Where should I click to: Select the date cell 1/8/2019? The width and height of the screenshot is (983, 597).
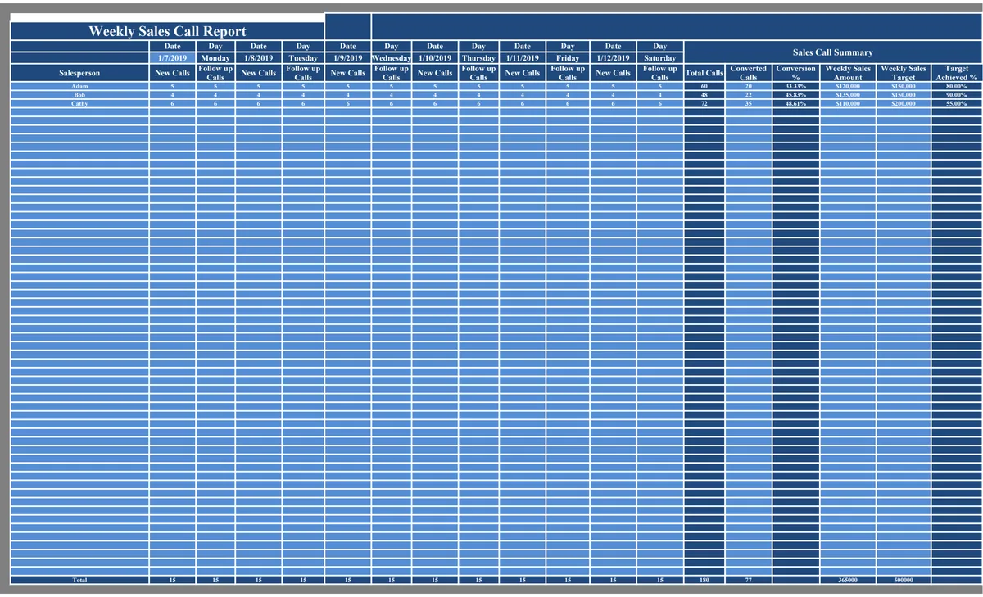click(258, 58)
